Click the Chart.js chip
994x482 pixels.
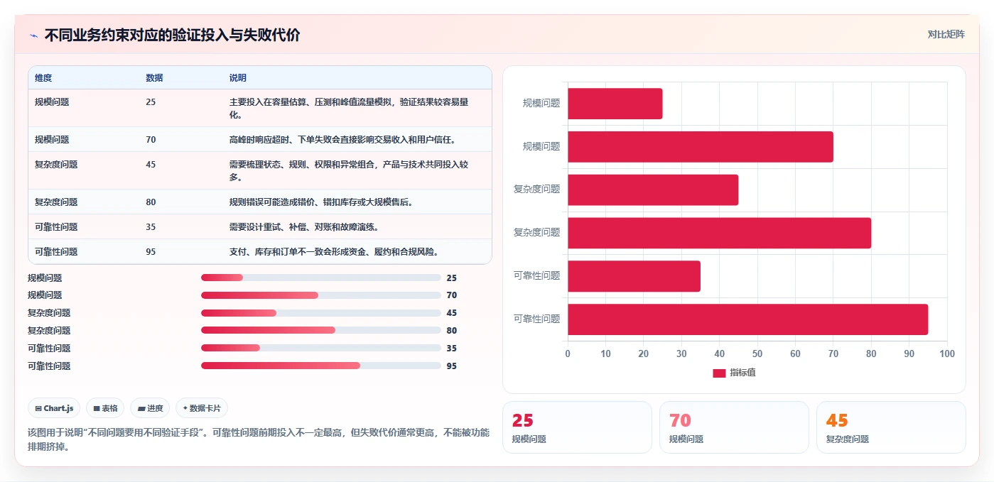[54, 408]
